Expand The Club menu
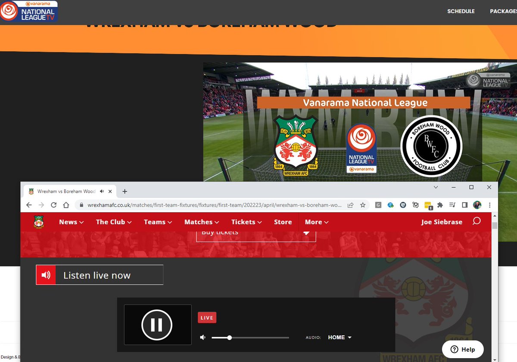The width and height of the screenshot is (517, 362). (x=114, y=222)
